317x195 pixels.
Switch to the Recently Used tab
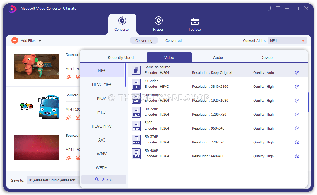(x=121, y=58)
